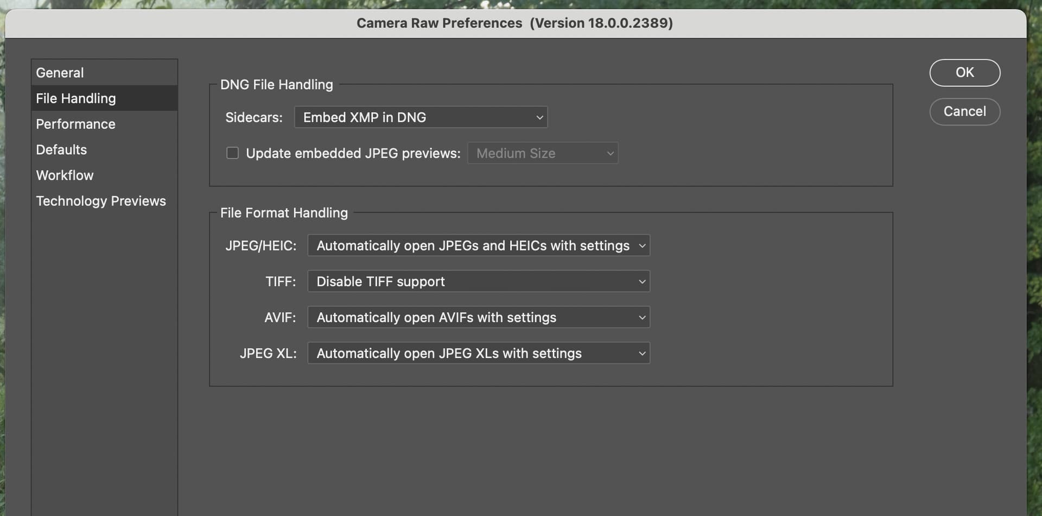Click the File Format Handling group heading
1042x516 pixels.
[284, 213]
